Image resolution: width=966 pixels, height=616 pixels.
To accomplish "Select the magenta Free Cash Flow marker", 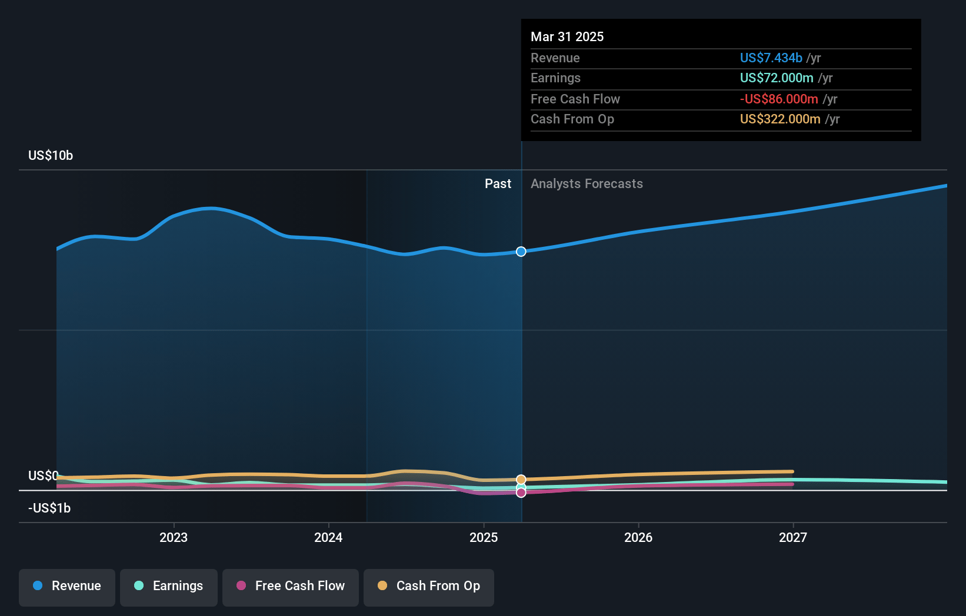I will point(521,493).
